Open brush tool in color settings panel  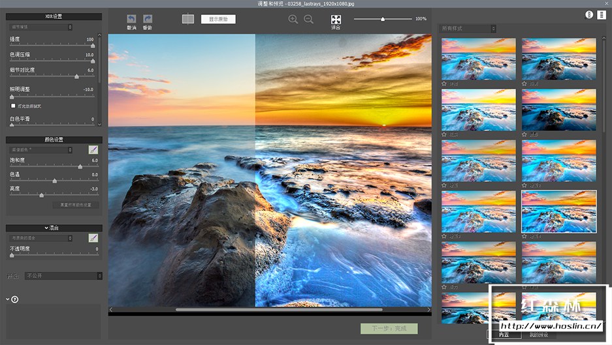click(x=93, y=150)
